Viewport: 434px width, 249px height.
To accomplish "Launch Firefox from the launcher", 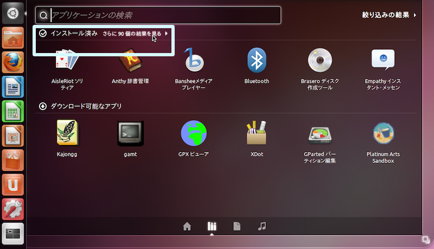I will (12, 62).
